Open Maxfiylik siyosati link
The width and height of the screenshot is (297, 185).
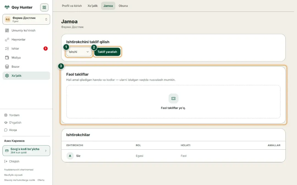[13, 175]
